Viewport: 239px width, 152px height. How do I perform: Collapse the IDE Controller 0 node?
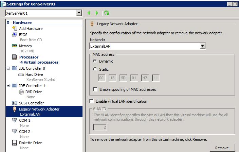(8, 68)
